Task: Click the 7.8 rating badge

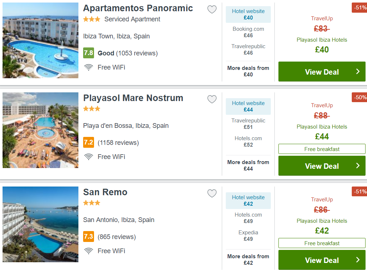Action: coord(89,53)
